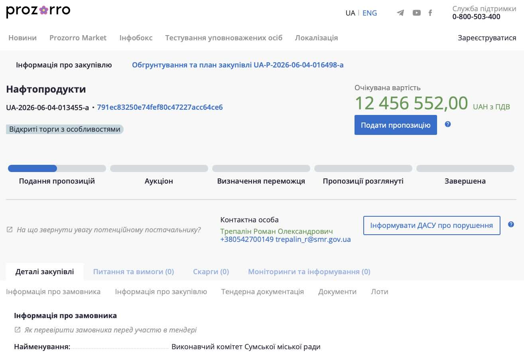Open Обгрунтування та план закупівлі link
This screenshot has width=524, height=356.
pyautogui.click(x=238, y=65)
